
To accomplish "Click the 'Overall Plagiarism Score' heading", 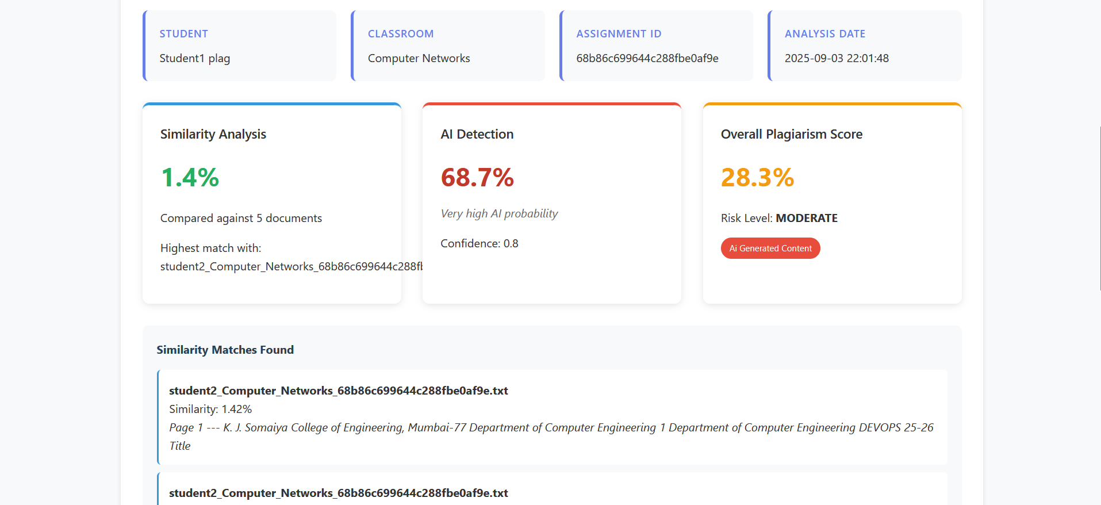I will pos(792,134).
